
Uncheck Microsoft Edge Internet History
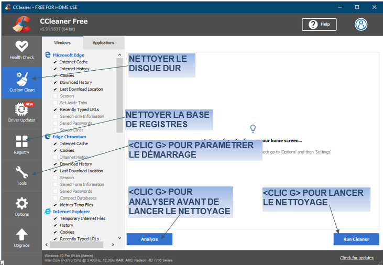tap(55, 69)
